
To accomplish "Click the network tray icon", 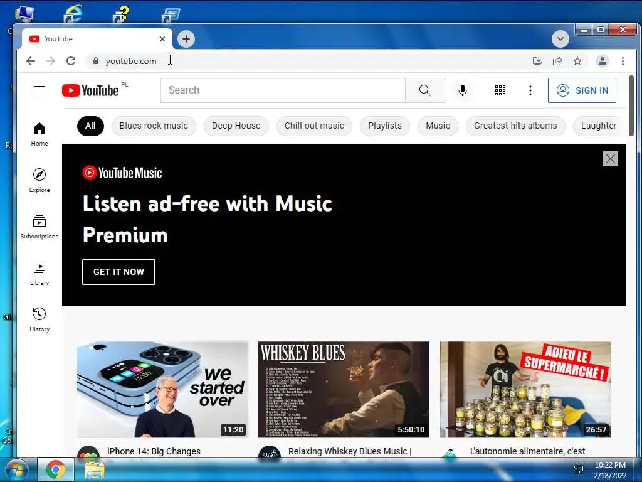I will pos(579,469).
